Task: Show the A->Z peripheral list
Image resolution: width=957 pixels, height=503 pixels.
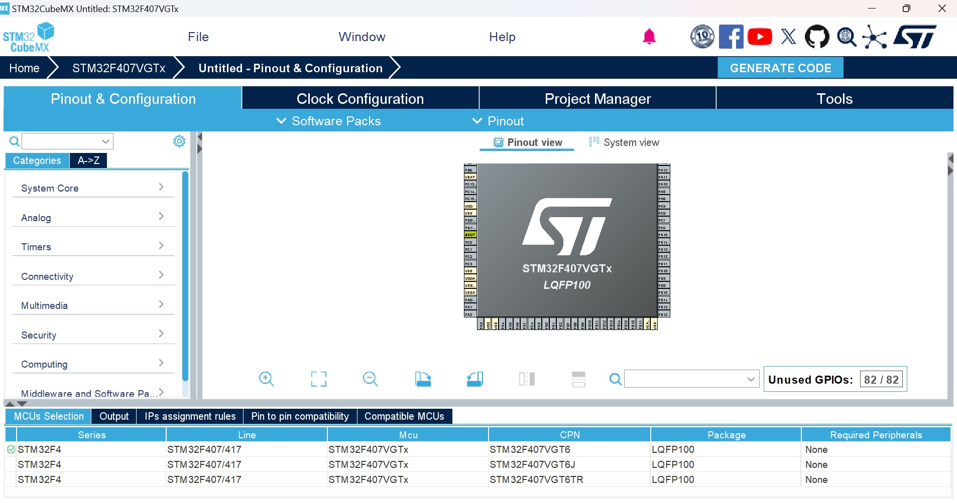Action: click(88, 160)
